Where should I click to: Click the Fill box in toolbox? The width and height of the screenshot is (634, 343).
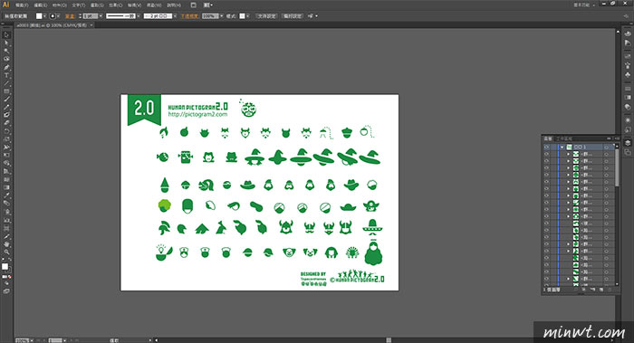pyautogui.click(x=5, y=267)
